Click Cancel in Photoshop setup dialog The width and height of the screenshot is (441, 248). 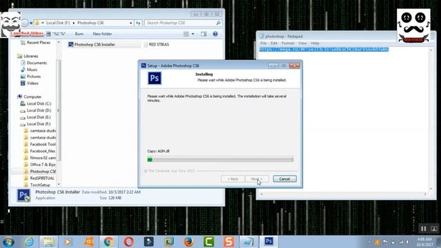point(285,179)
